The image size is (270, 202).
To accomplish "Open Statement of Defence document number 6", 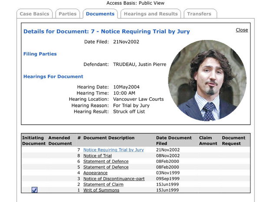I will (x=105, y=162).
